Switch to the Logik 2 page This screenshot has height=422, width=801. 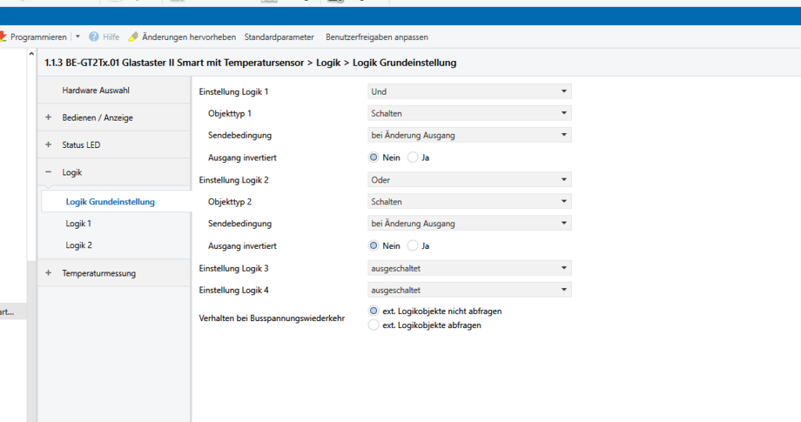tap(78, 246)
